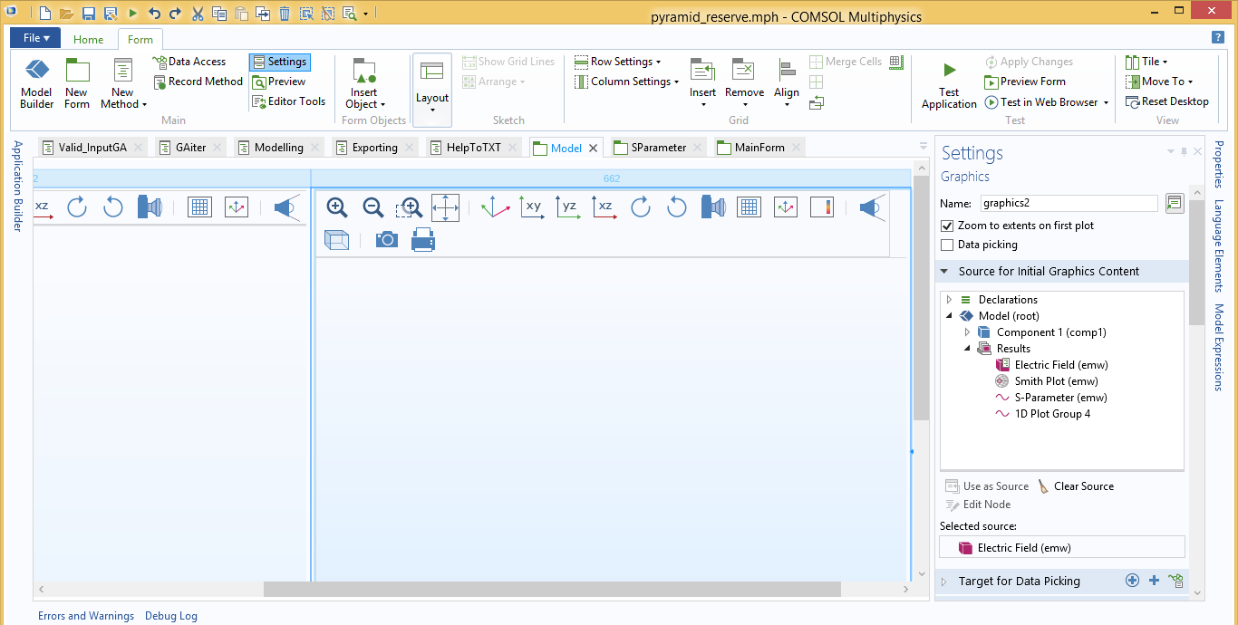This screenshot has height=625, width=1238.
Task: Click the Model Builder icon
Action: (x=36, y=72)
